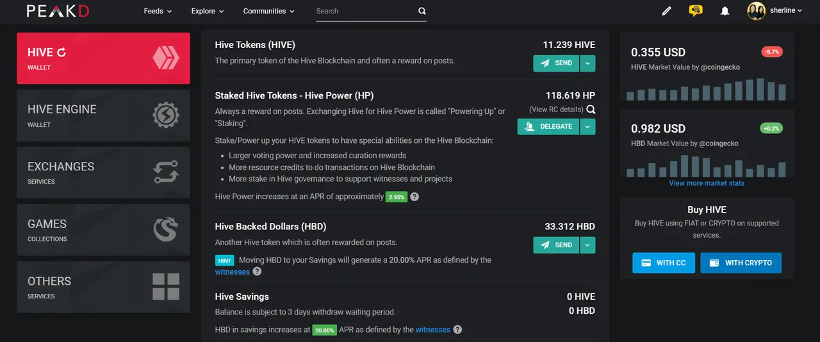Image resolution: width=820 pixels, height=342 pixels.
Task: Expand dropdown beside HIVE SEND button
Action: pos(588,63)
